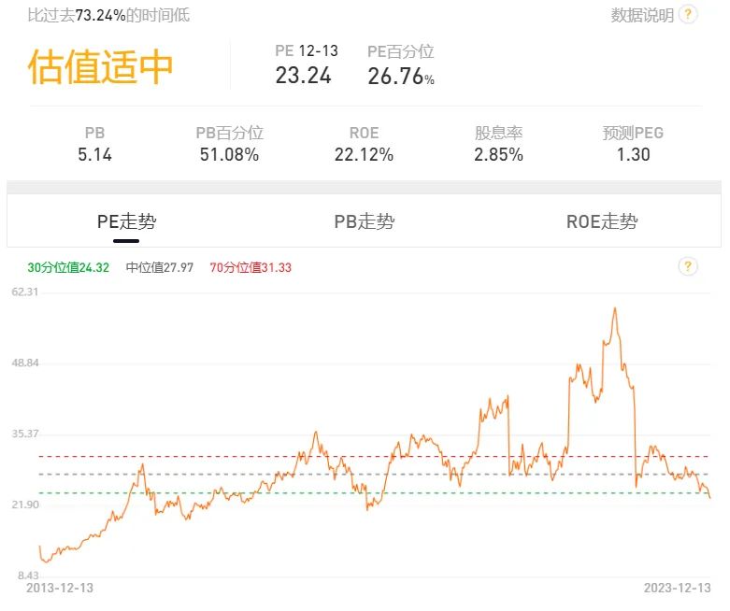Click the 30分位值24.32 legend label
The width and height of the screenshot is (730, 611).
(68, 267)
